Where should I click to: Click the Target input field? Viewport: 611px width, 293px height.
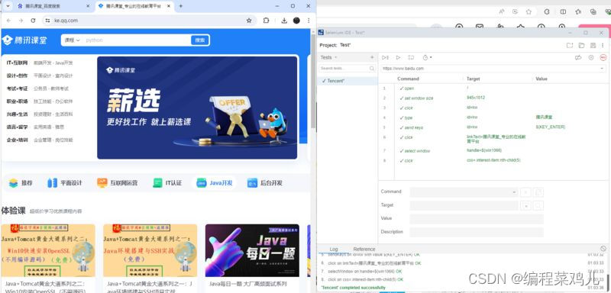pyautogui.click(x=464, y=205)
